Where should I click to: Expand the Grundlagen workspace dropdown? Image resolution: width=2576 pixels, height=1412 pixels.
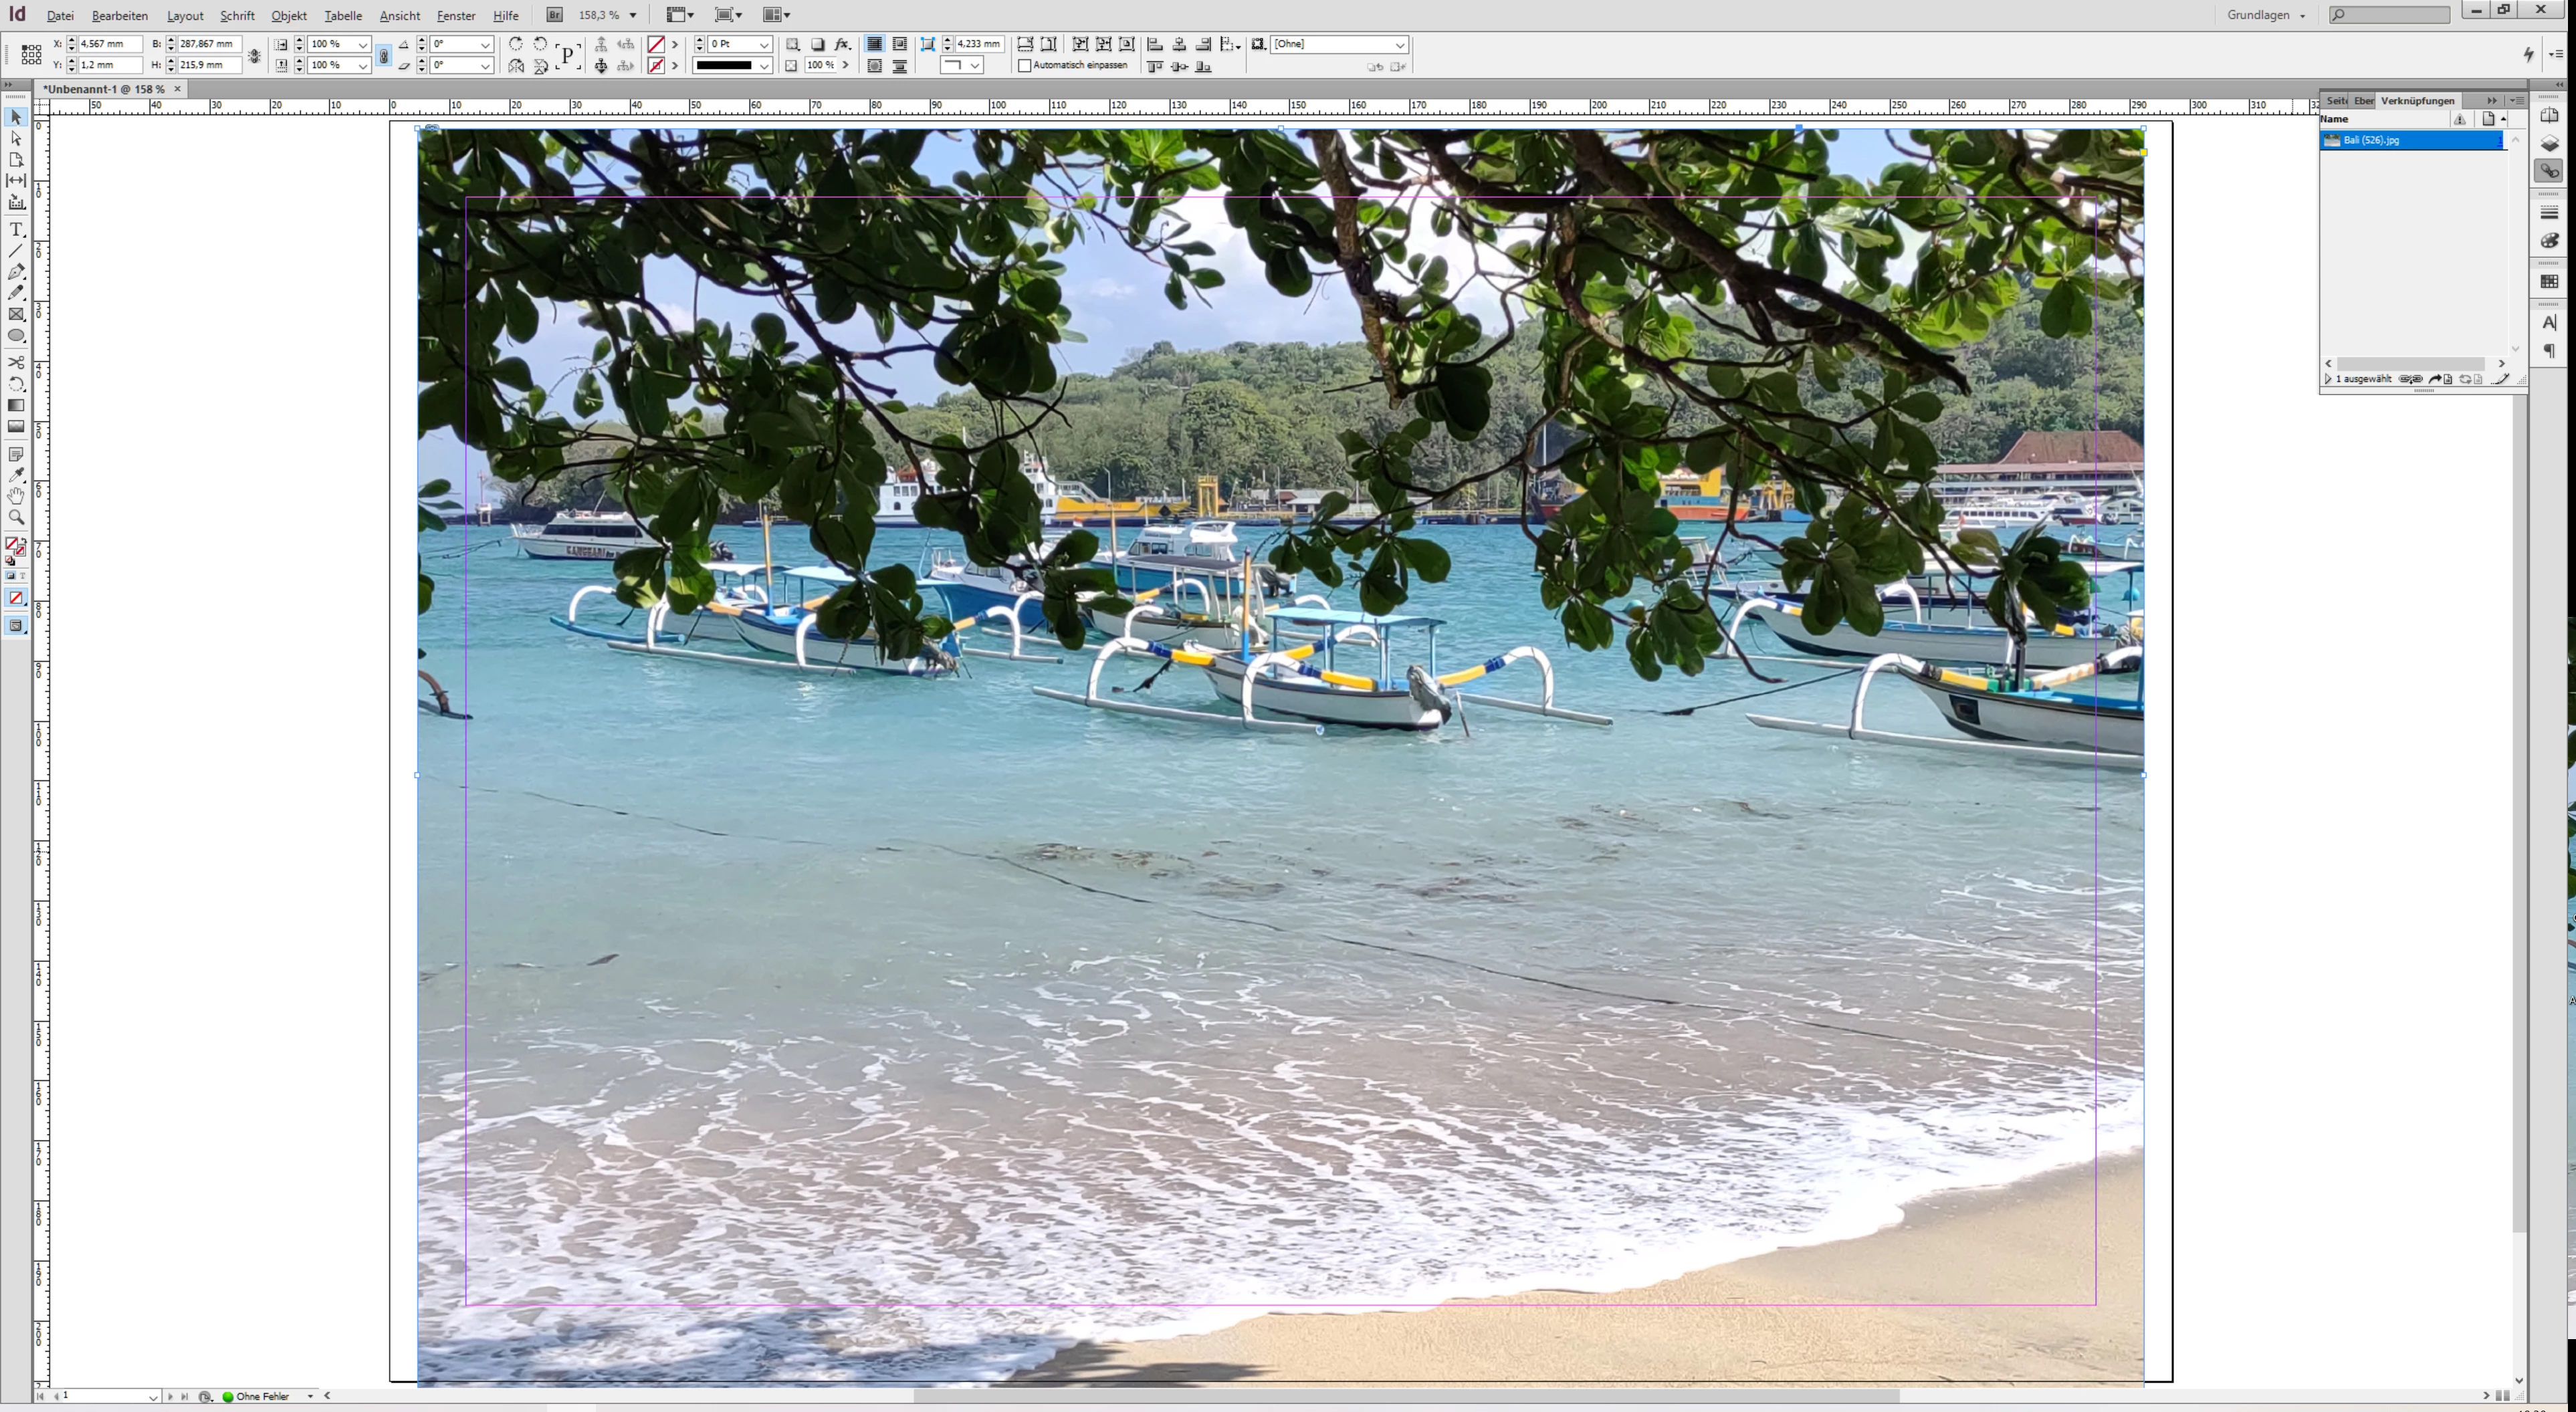[2267, 15]
